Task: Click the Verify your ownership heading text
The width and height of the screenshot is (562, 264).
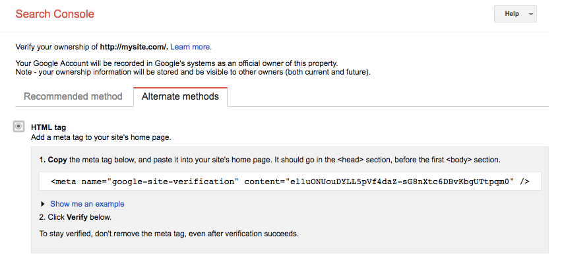Action: pos(57,47)
